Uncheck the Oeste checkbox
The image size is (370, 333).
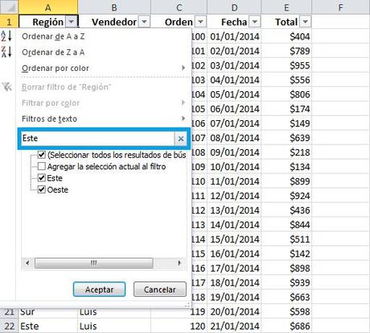[42, 189]
